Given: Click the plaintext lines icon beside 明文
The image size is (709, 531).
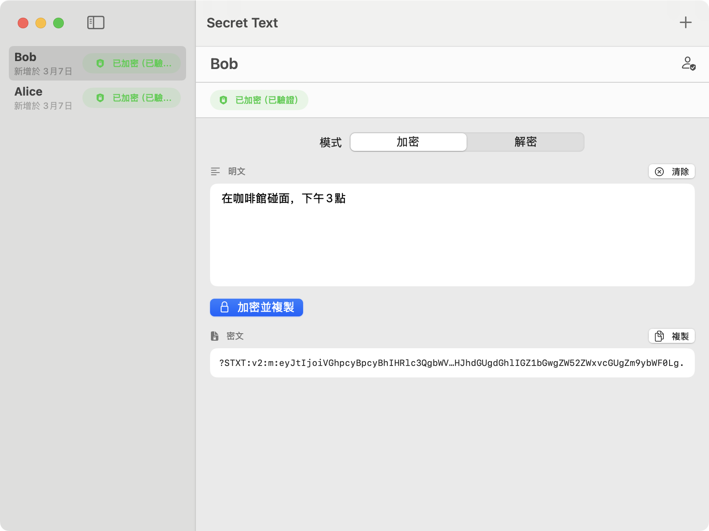Looking at the screenshot, I should coord(215,171).
